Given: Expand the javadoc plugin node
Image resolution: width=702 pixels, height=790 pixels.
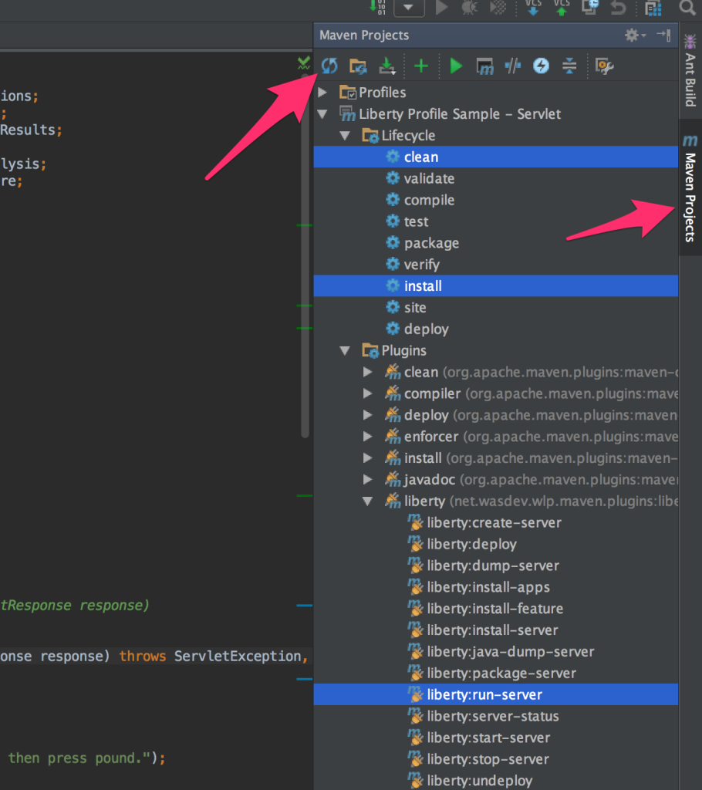Looking at the screenshot, I should (368, 480).
